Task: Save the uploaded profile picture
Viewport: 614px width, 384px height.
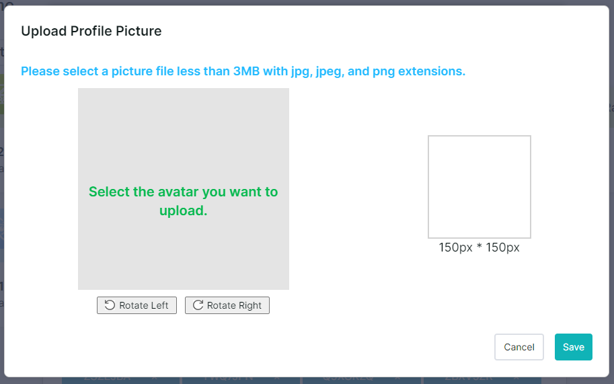Action: pyautogui.click(x=573, y=347)
